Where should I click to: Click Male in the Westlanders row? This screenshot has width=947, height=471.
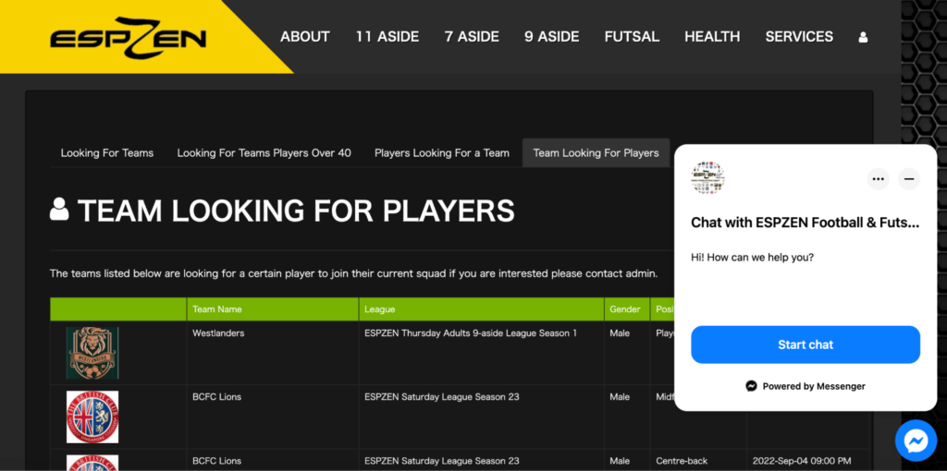(x=620, y=332)
